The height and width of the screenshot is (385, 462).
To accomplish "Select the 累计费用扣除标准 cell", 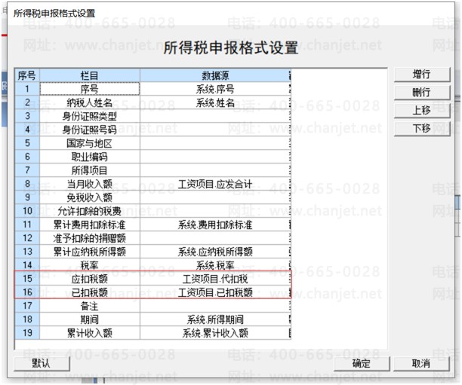I will click(90, 225).
